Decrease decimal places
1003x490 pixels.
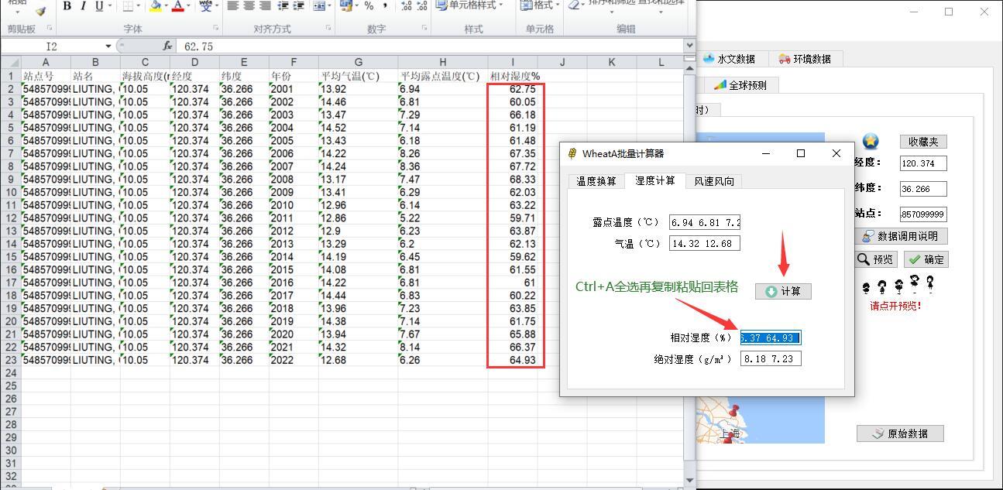(x=422, y=6)
